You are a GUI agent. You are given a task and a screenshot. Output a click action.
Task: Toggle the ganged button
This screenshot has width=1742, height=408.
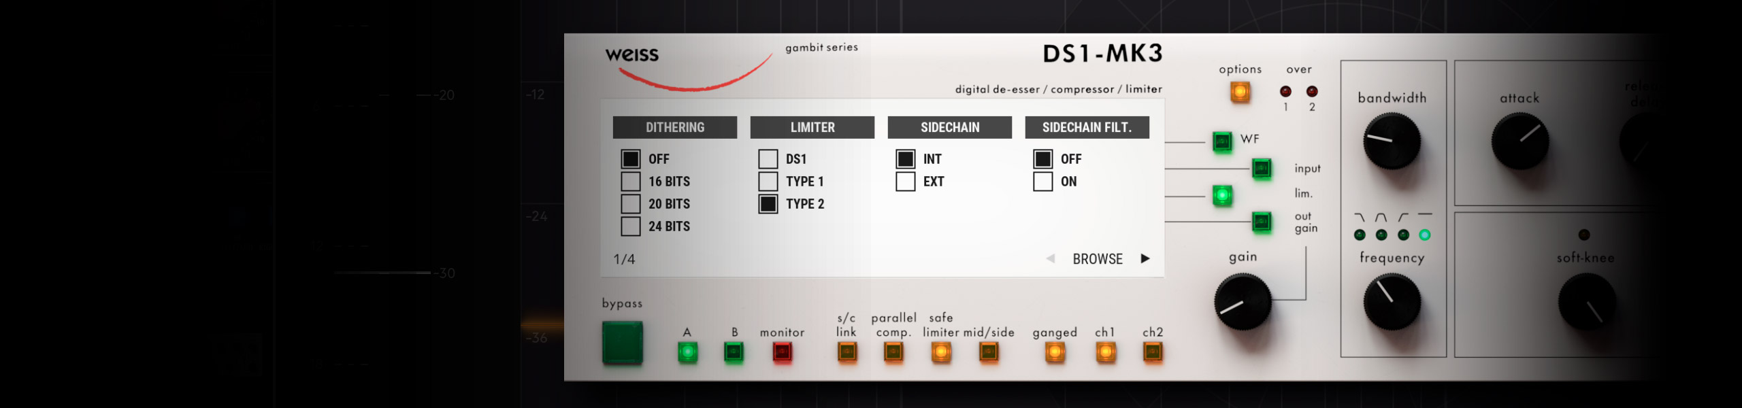click(x=1055, y=352)
